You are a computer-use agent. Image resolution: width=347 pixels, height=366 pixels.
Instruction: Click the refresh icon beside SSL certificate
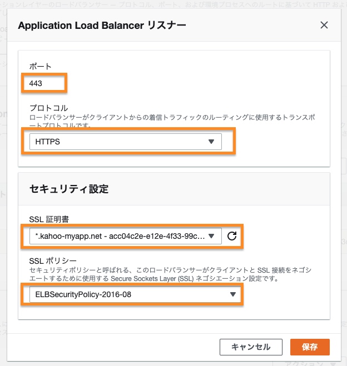[x=232, y=236]
